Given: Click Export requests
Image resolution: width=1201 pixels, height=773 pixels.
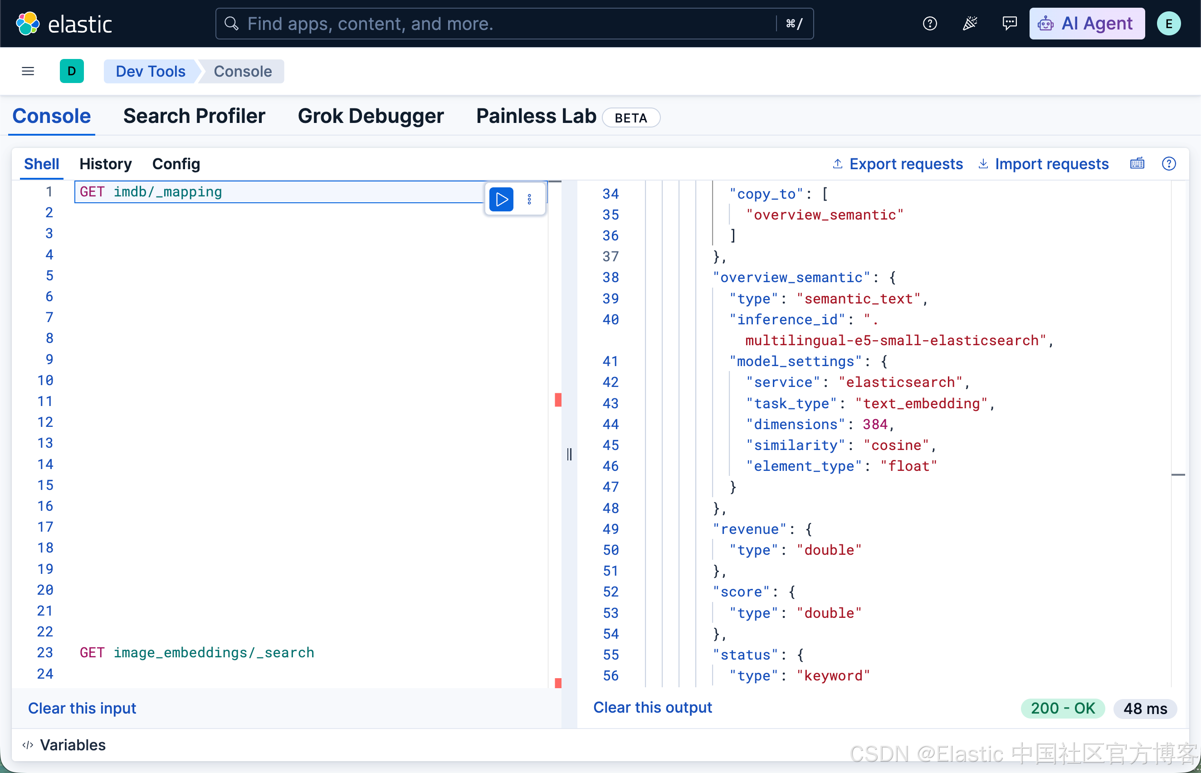Looking at the screenshot, I should point(906,164).
